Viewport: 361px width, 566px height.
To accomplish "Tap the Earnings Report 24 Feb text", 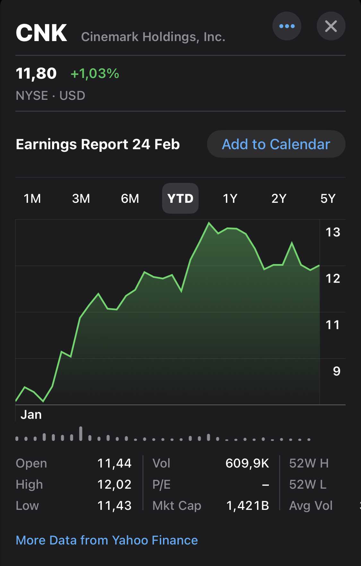I will click(98, 144).
